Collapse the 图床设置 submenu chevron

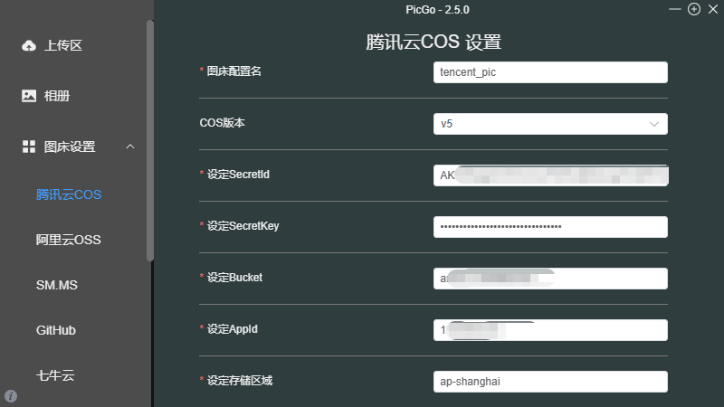[x=130, y=147]
